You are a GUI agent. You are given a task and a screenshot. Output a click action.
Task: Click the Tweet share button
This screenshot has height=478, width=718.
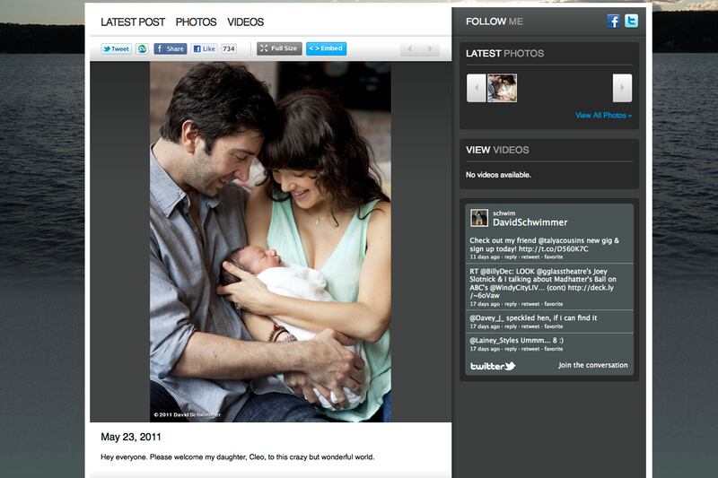click(x=117, y=48)
